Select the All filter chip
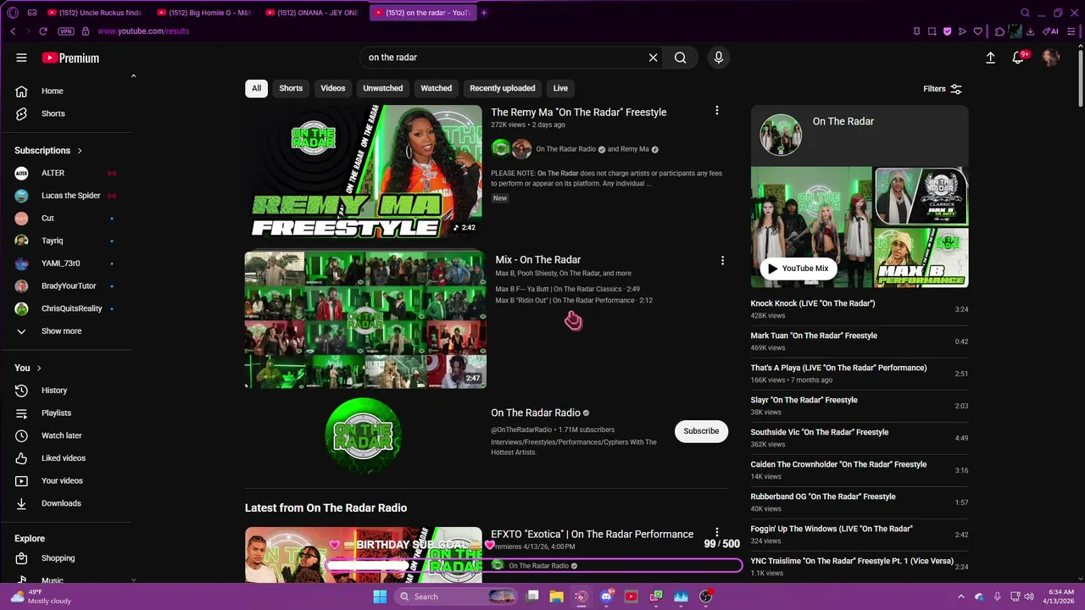Image resolution: width=1085 pixels, height=610 pixels. tap(256, 88)
